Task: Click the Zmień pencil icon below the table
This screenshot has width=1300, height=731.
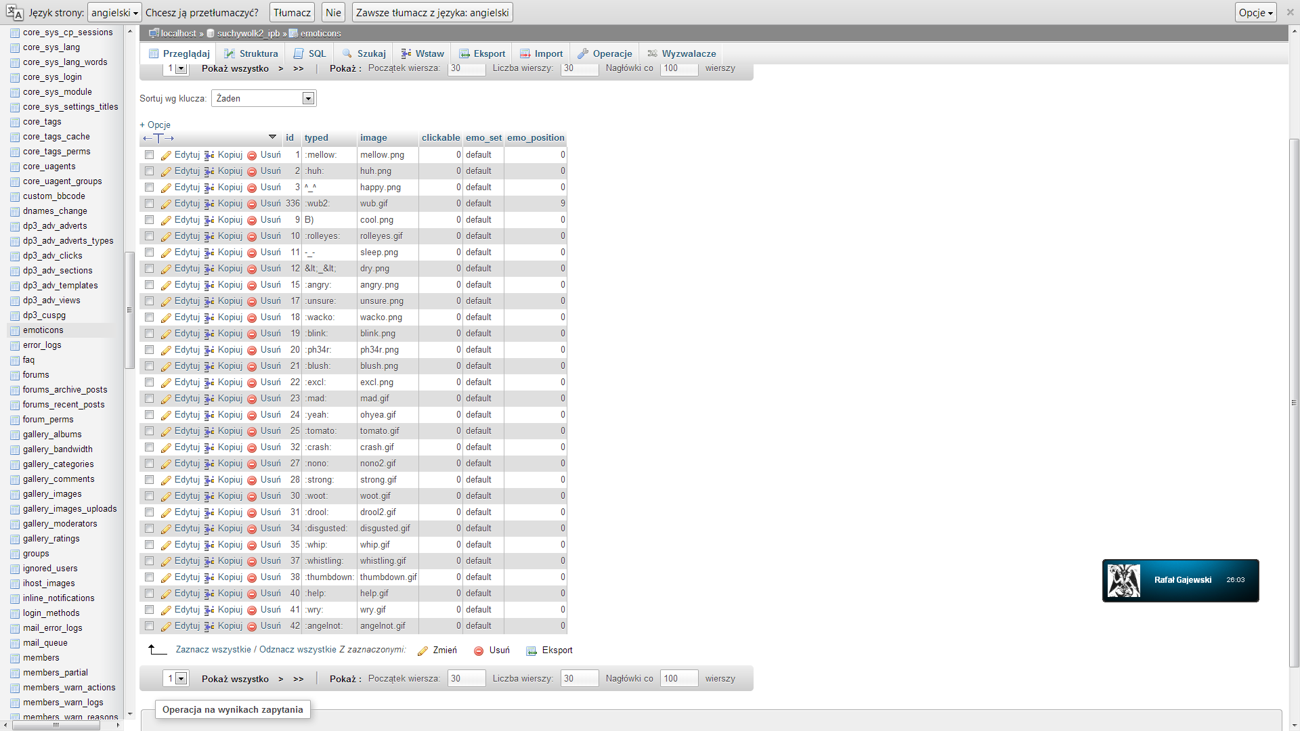Action: [422, 650]
